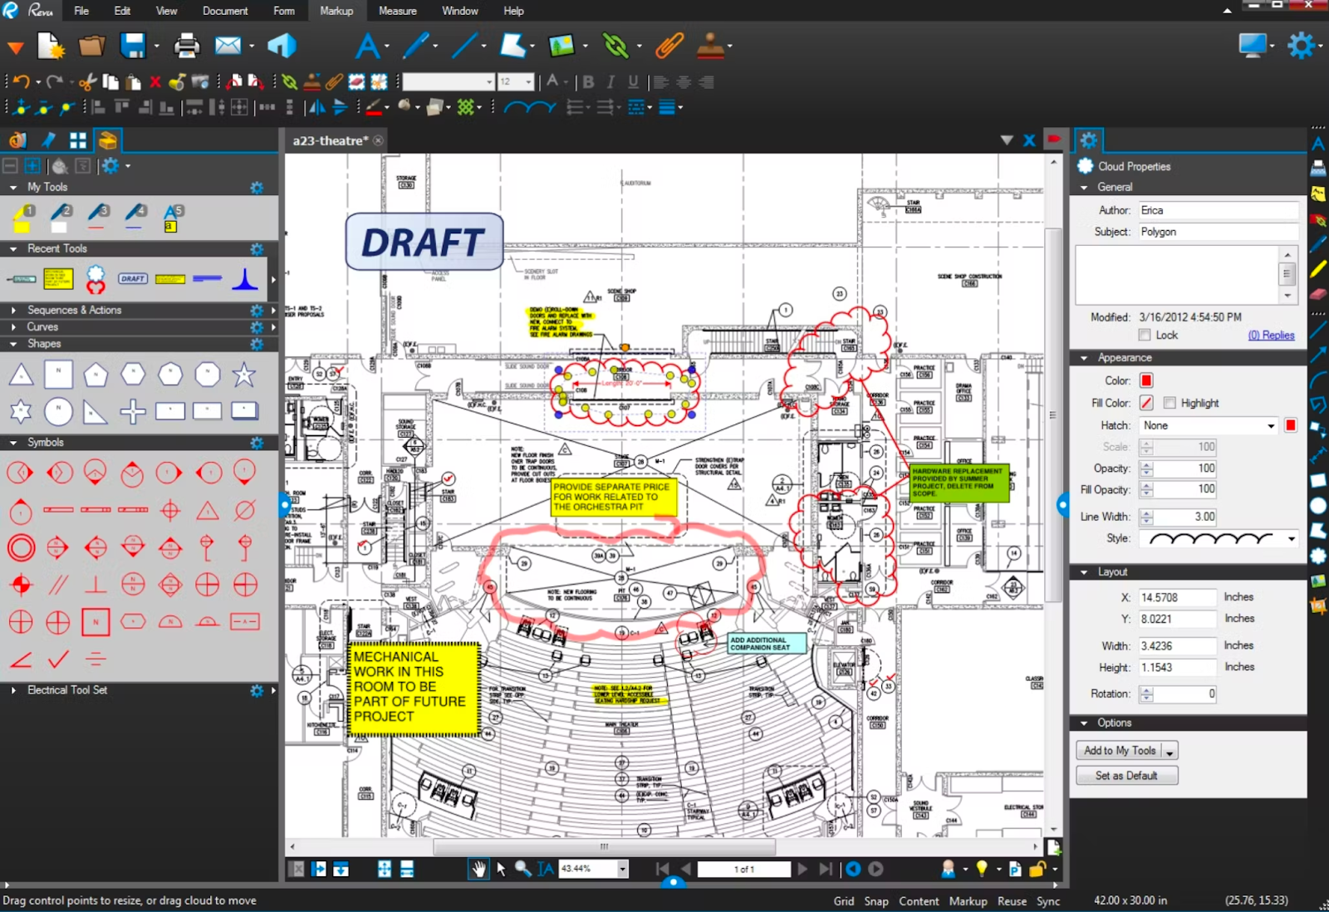
Task: Click the Add to My Tools button
Action: coord(1120,749)
